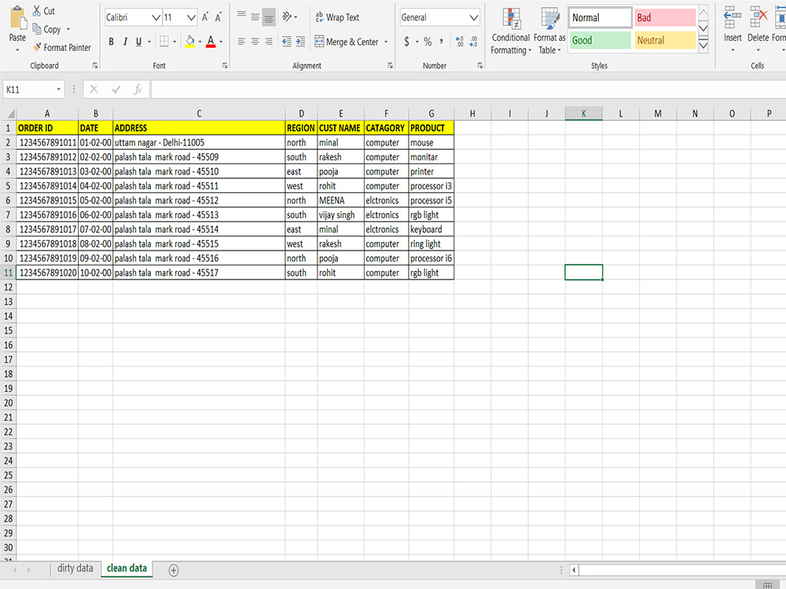Open the Calibri font name dropdown
Screen dimensions: 786x589
click(x=156, y=17)
